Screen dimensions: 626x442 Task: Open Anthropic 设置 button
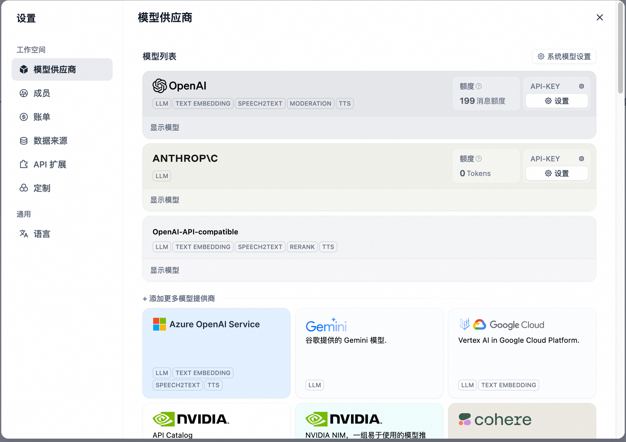coord(557,173)
